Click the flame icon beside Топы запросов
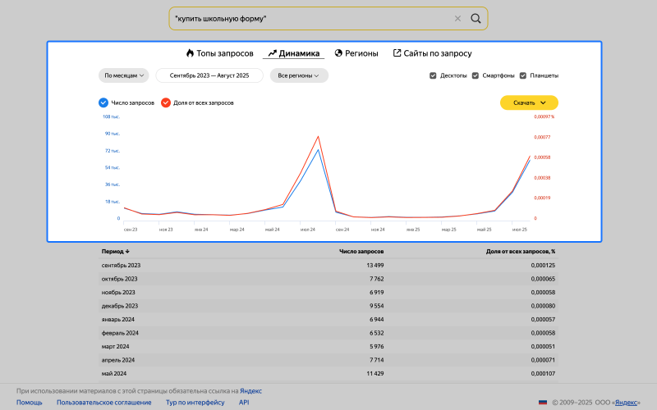The image size is (657, 410). pyautogui.click(x=190, y=53)
